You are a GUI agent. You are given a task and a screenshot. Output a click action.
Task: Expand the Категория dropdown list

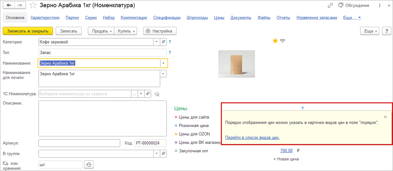coord(157,42)
